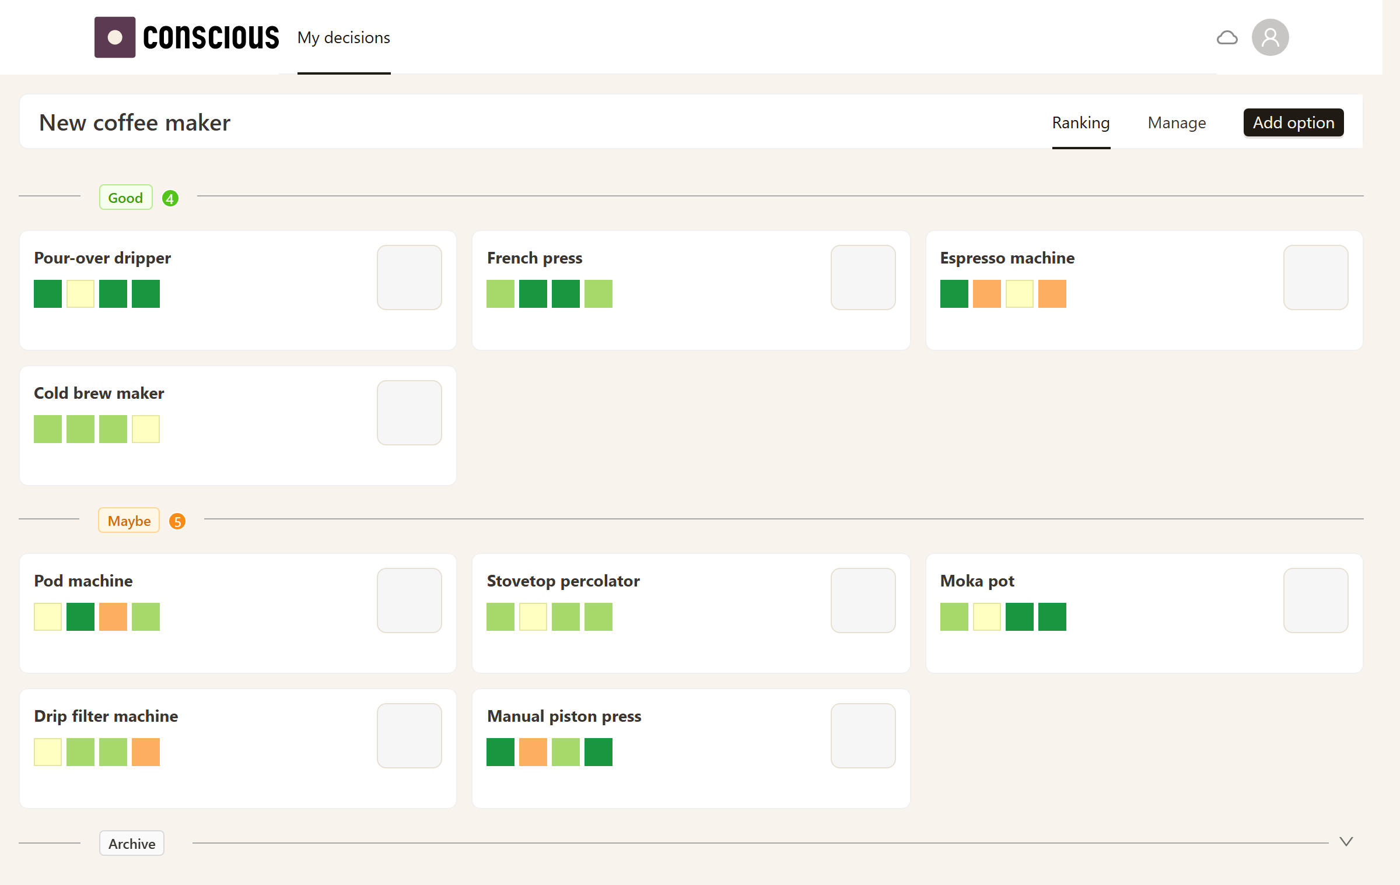Open the Espresso machine card title
Viewport: 1400px width, 885px height.
pos(1007,258)
